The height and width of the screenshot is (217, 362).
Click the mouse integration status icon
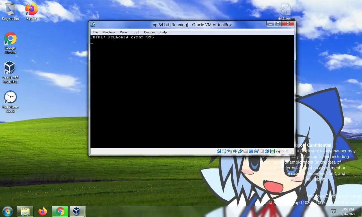click(267, 151)
